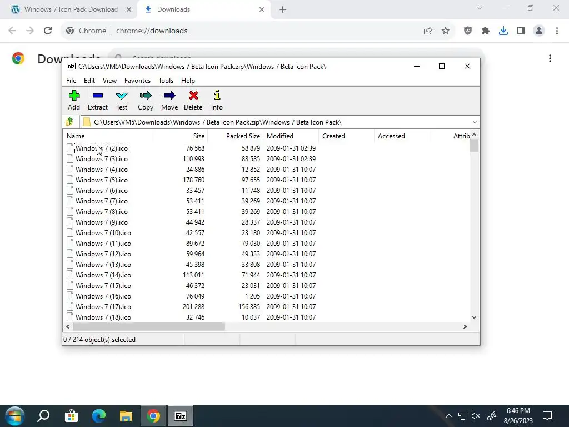
Task: Select file Windows 7 (10).ico
Action: (x=103, y=233)
